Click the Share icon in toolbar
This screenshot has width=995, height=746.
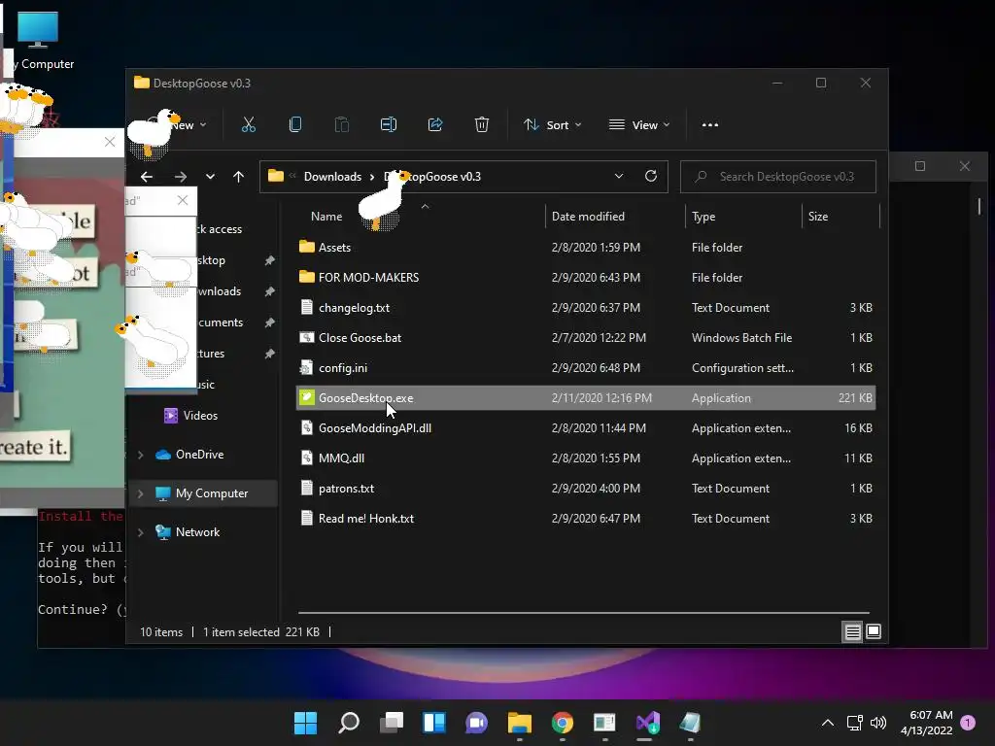[435, 125]
